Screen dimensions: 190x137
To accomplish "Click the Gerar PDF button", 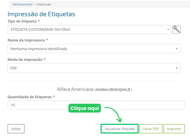I will click(151, 129).
